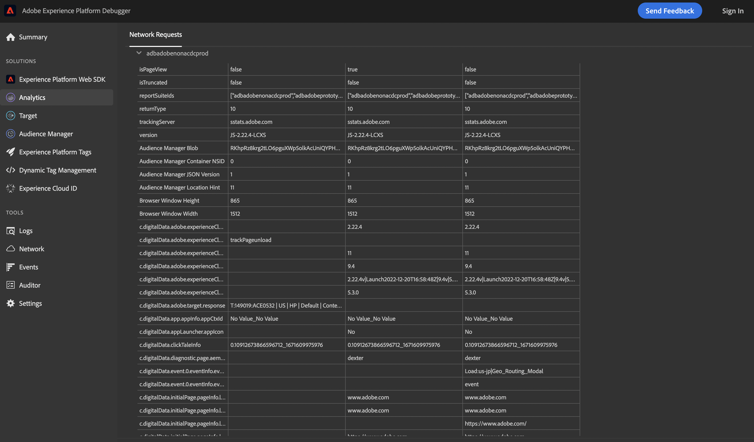Click the Events tool icon
This screenshot has height=442, width=754.
click(x=10, y=267)
